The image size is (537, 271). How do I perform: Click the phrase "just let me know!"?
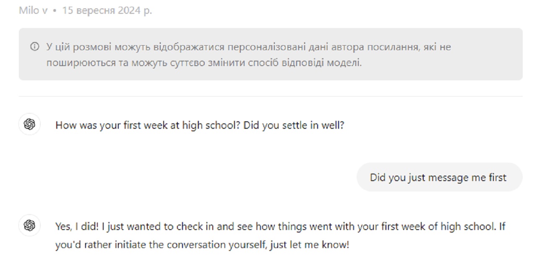click(x=310, y=245)
